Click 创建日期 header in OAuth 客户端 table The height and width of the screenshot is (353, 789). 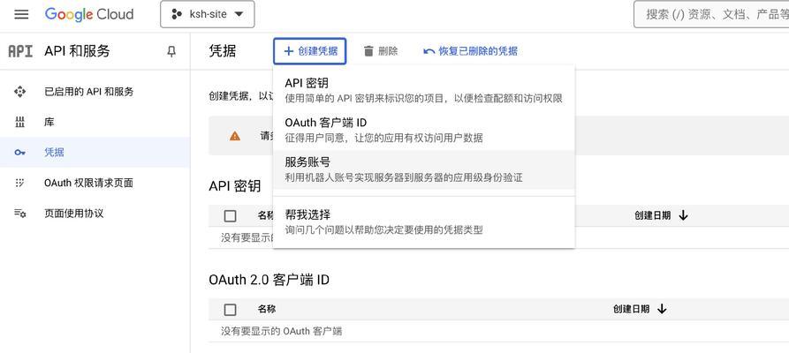pyautogui.click(x=631, y=309)
